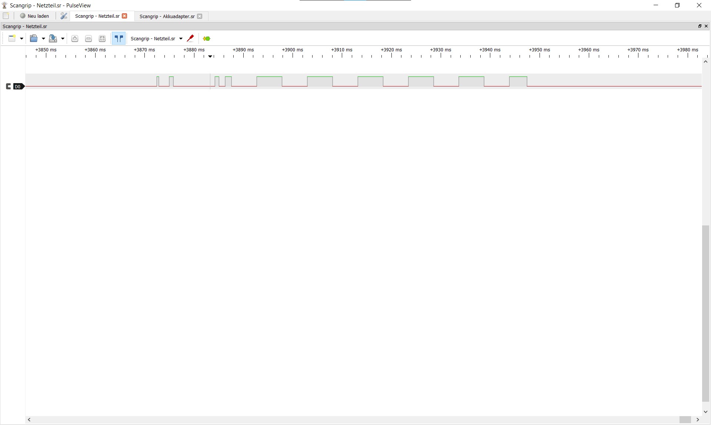Click the new session icon
The image size is (711, 425).
coord(6,16)
